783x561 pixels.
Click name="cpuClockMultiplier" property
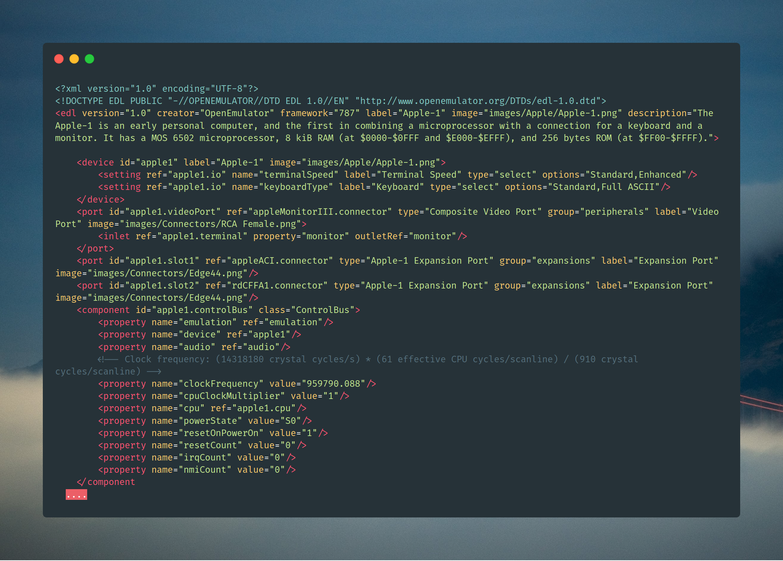pos(218,396)
